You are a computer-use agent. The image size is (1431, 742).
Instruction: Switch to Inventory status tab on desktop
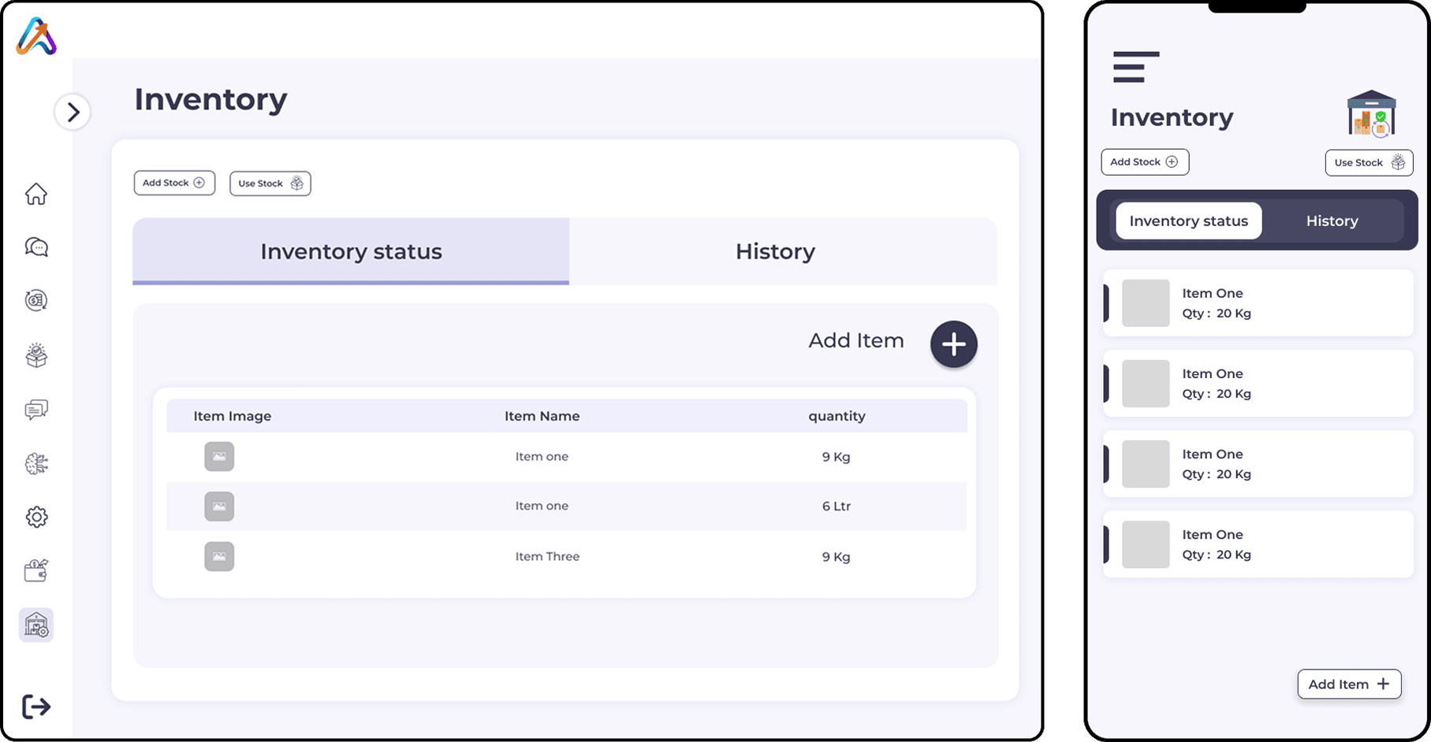pyautogui.click(x=351, y=251)
